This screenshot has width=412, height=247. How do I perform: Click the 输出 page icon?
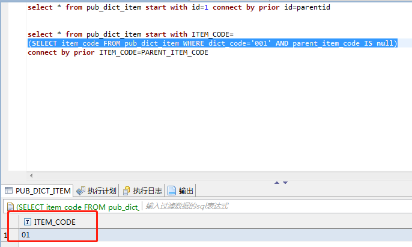(x=172, y=191)
